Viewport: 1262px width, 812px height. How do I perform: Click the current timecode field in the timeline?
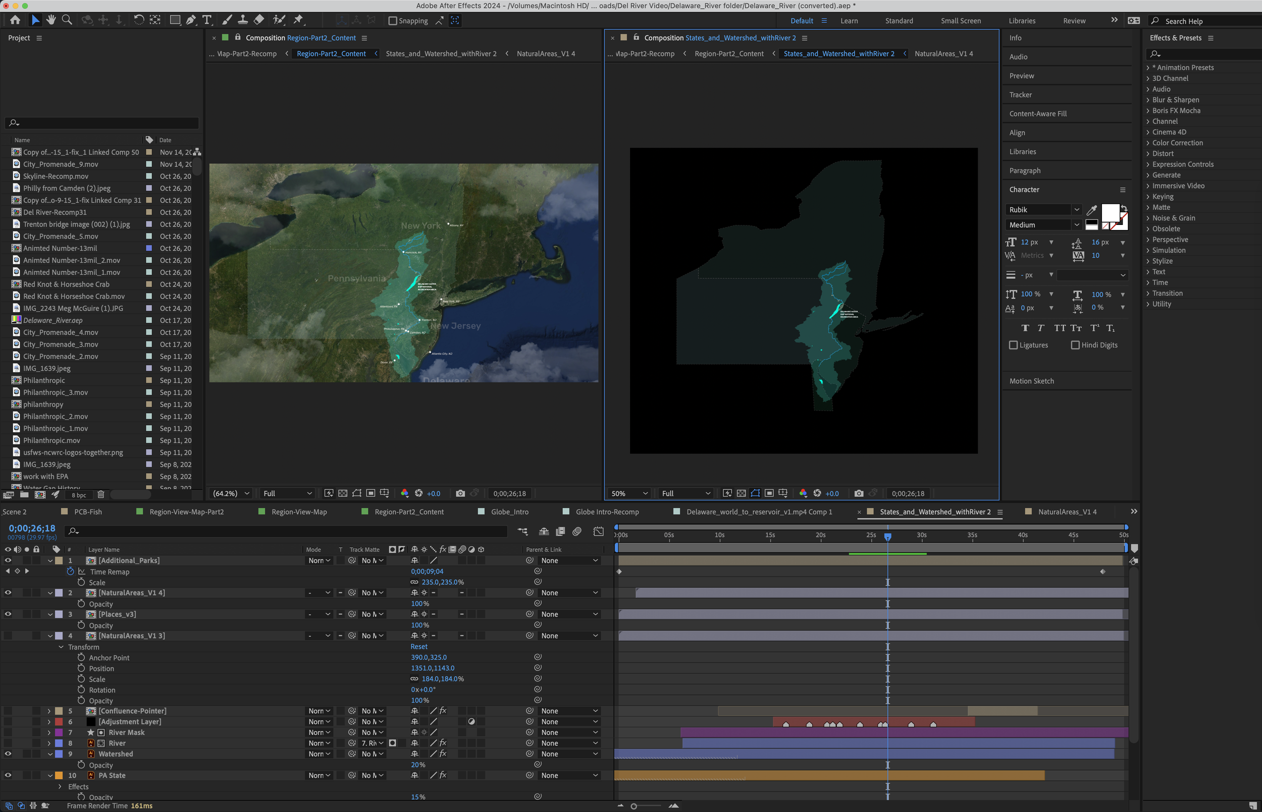[33, 528]
